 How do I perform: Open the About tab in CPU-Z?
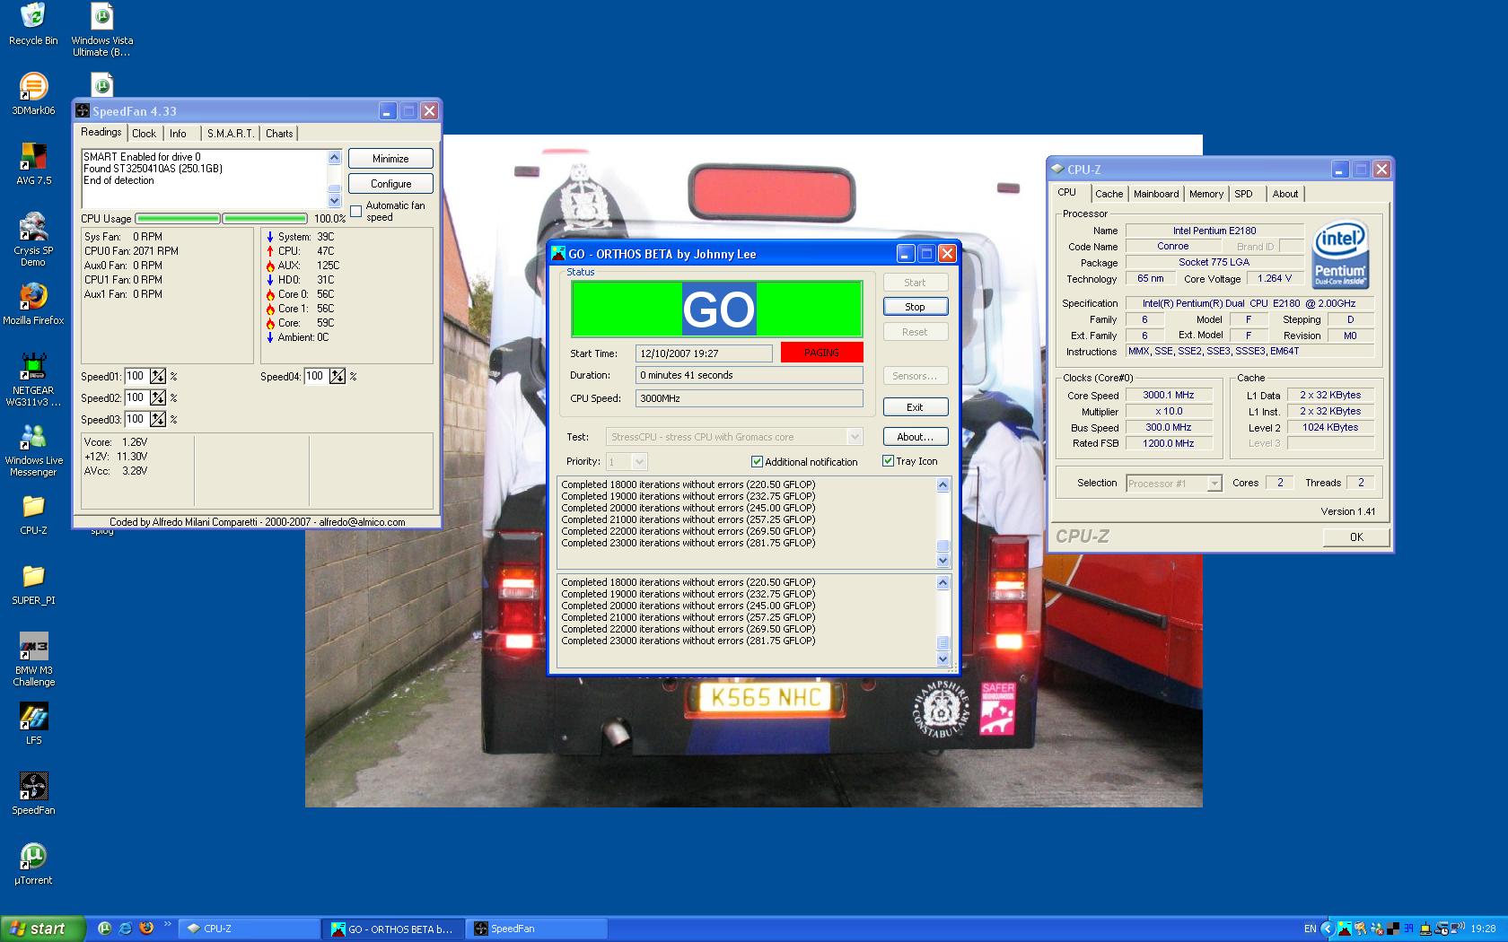coord(1285,194)
